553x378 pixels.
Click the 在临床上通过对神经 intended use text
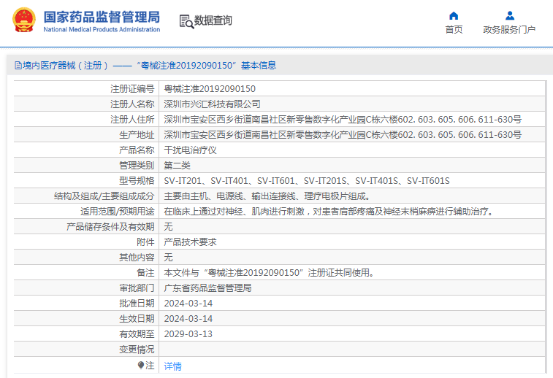coord(328,212)
